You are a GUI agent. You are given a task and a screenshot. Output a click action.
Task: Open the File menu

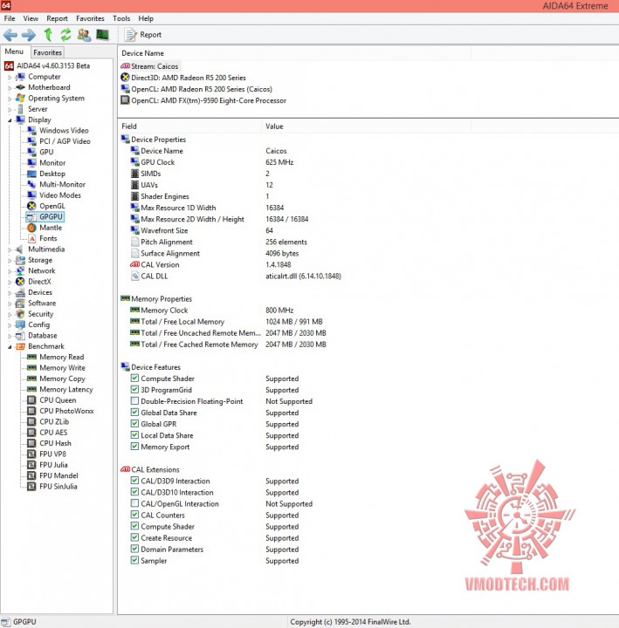pyautogui.click(x=10, y=18)
